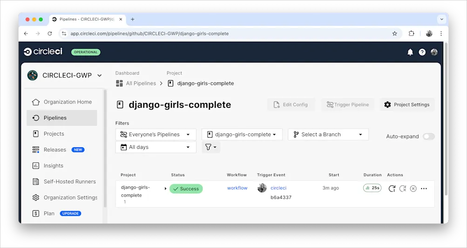Viewport: 467px width, 248px height.
Task: Click the circleci trigger event link
Action: click(x=278, y=188)
